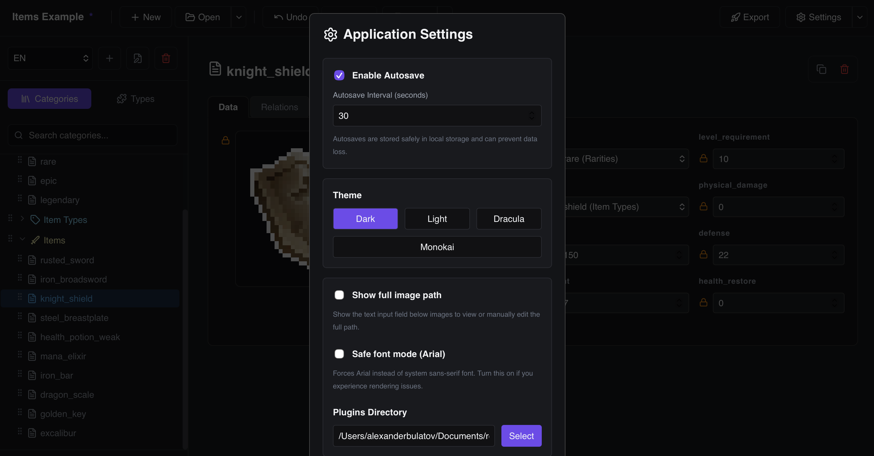Select iron_broadsword in the tree
The image size is (874, 456).
[73, 279]
